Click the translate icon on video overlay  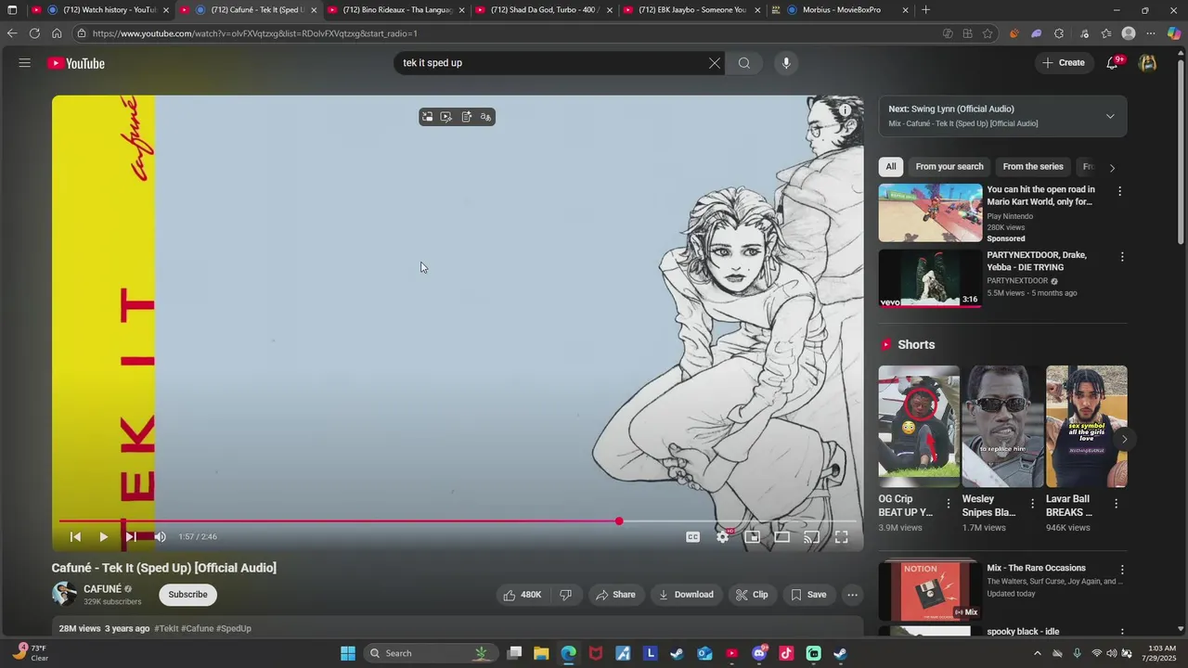485,117
